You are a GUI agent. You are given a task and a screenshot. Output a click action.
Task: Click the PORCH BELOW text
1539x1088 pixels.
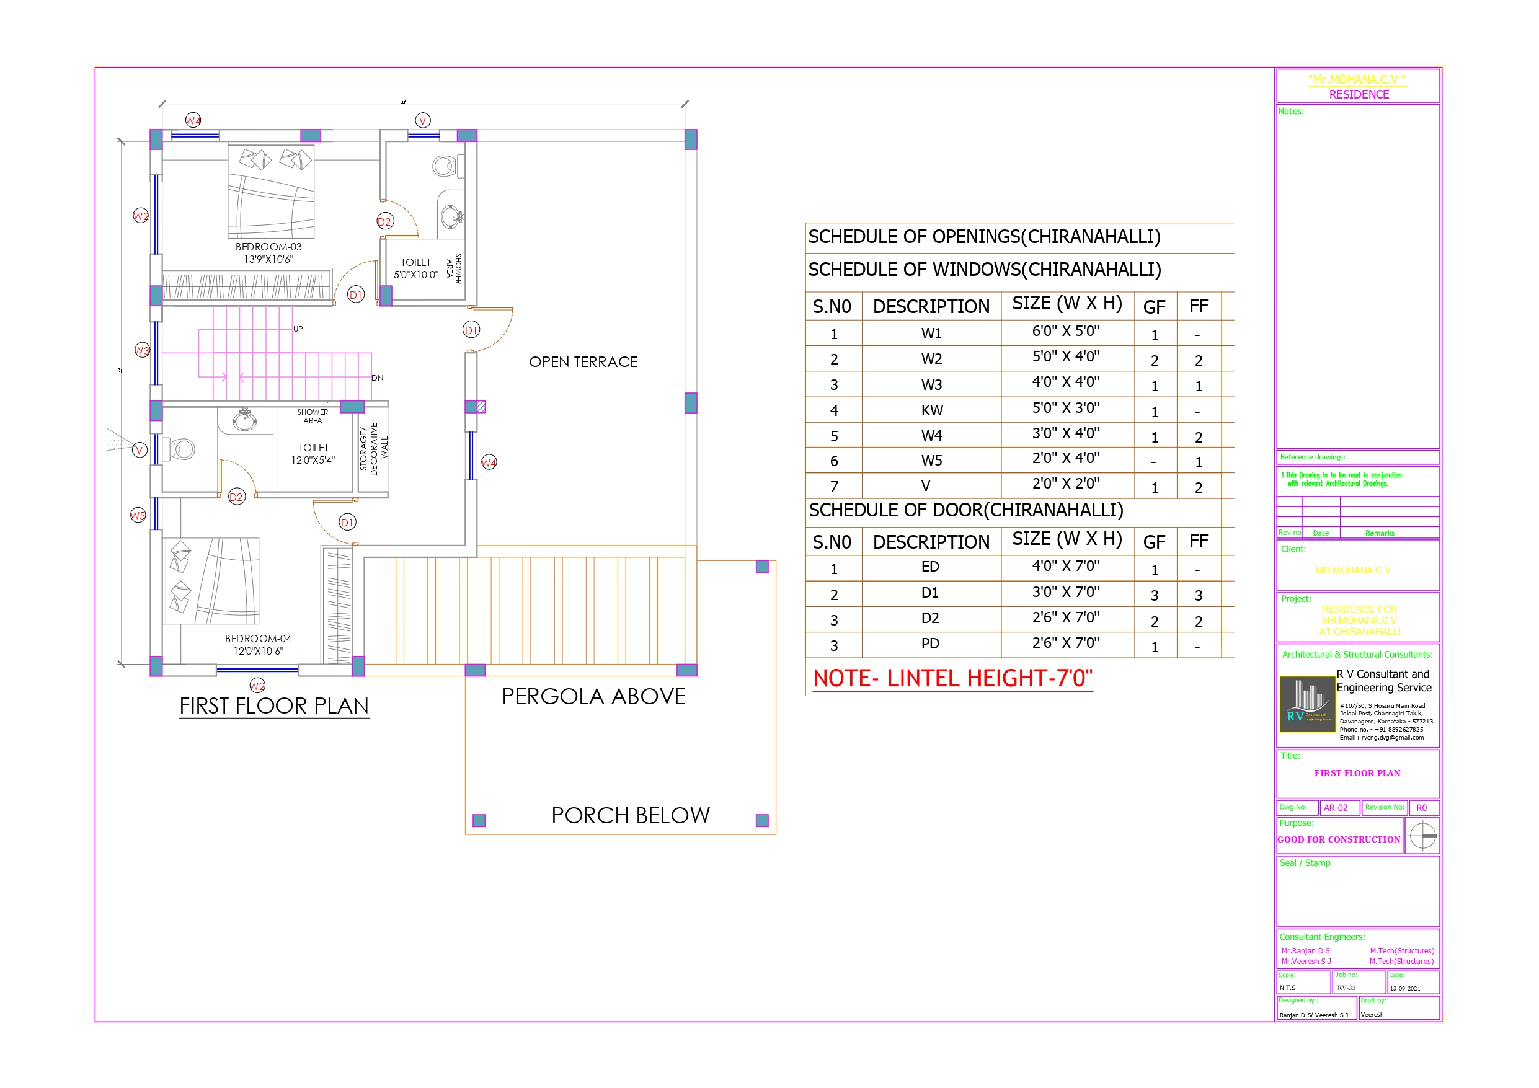630,815
